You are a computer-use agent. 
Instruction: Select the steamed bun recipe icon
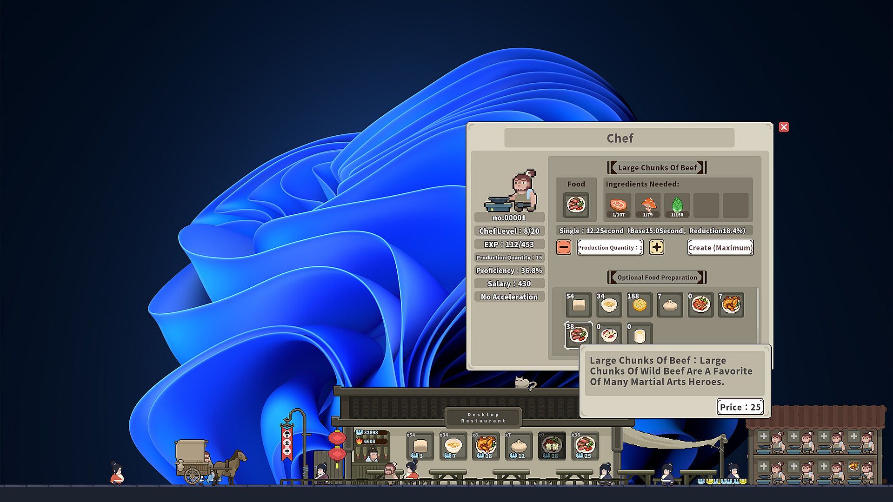tap(670, 305)
